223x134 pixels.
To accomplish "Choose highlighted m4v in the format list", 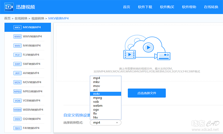I will [106, 94].
